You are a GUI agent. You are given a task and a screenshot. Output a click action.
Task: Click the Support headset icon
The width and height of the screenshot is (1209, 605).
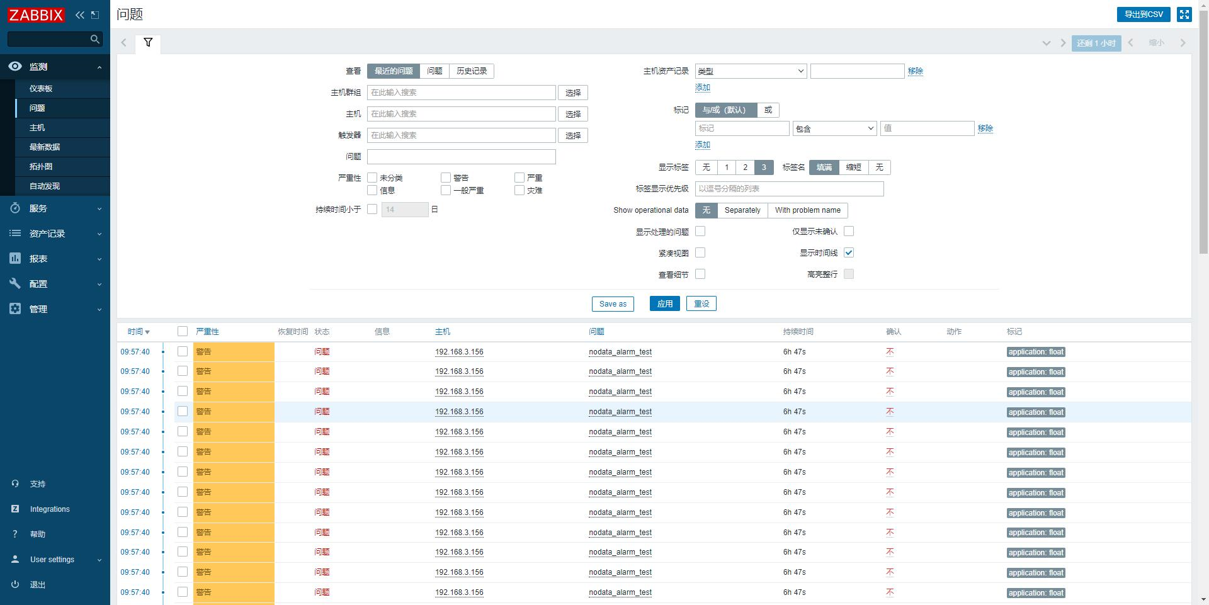(15, 483)
